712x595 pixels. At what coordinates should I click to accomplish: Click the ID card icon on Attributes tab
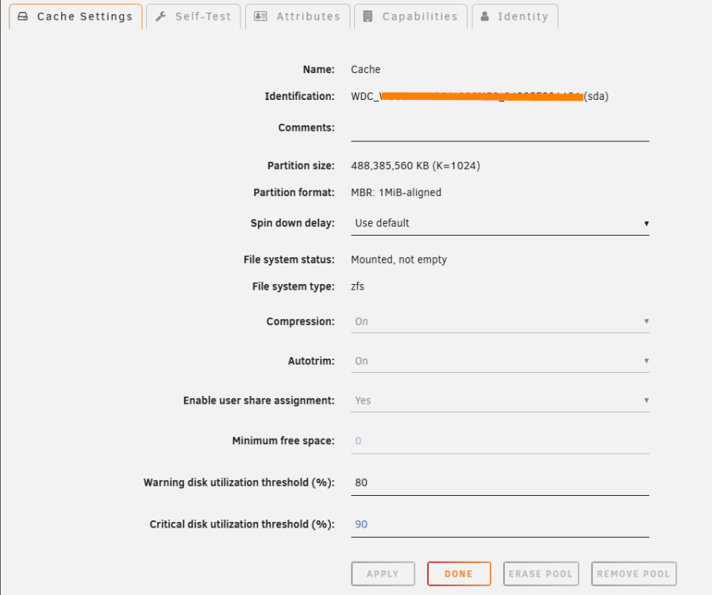tap(260, 17)
